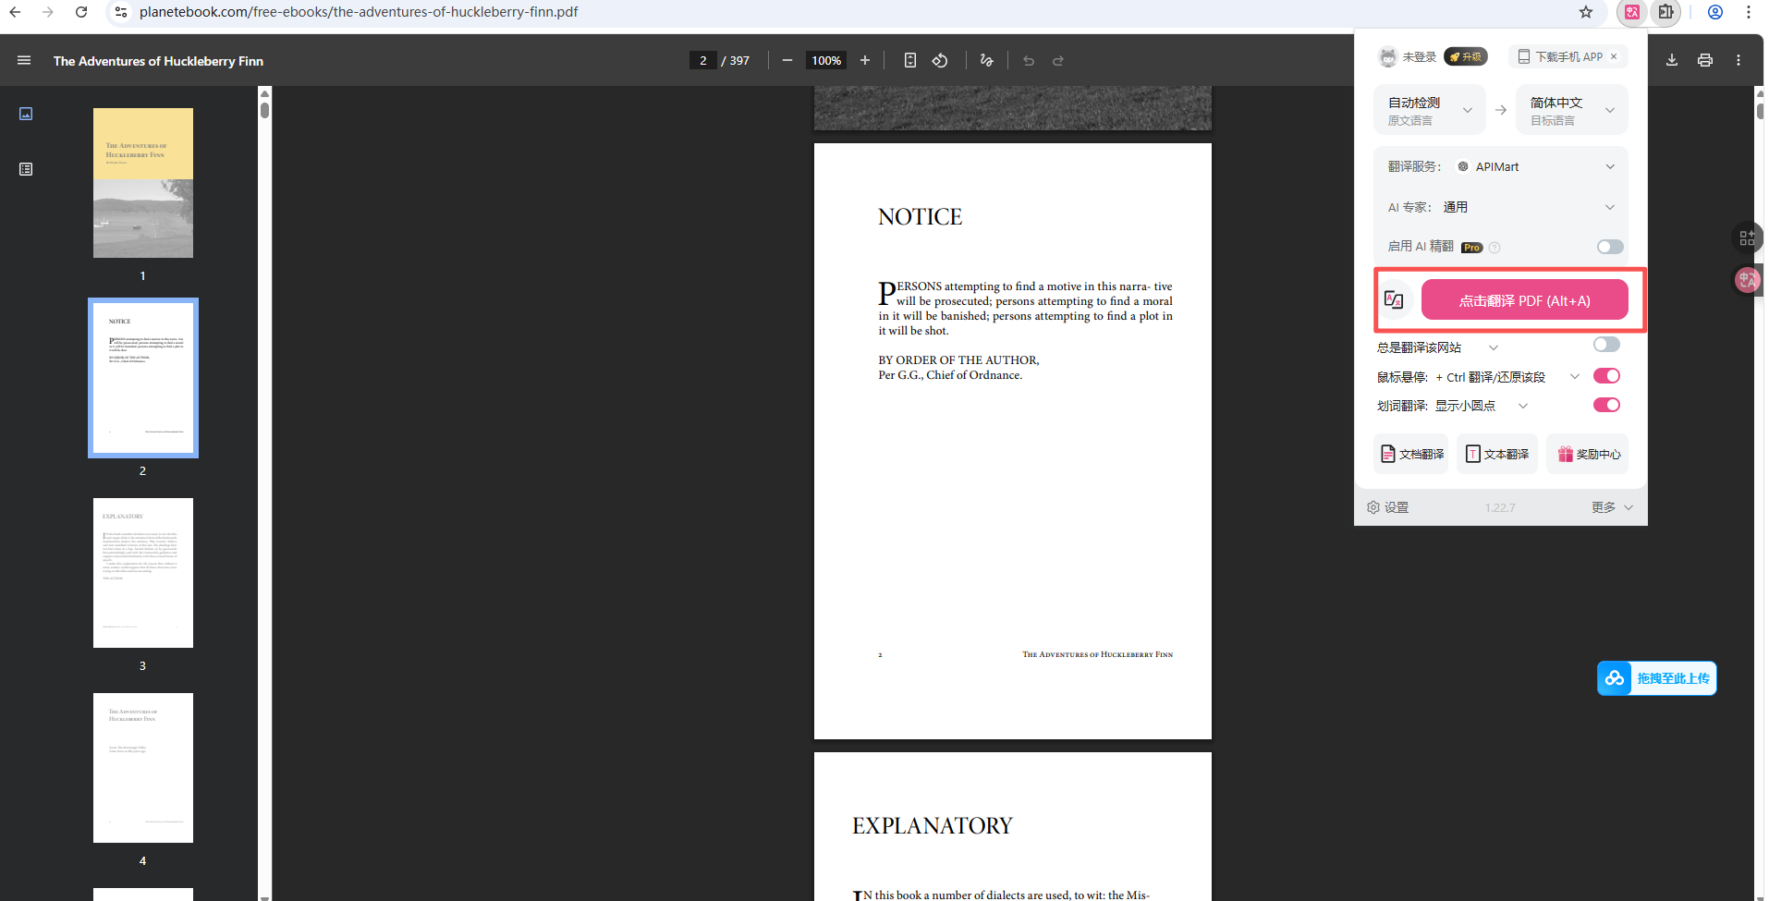The height and width of the screenshot is (901, 1769).
Task: Download the PDF file
Action: pos(1671,60)
